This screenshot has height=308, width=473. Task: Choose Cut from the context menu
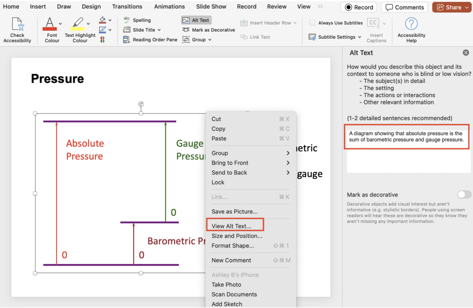(251, 119)
